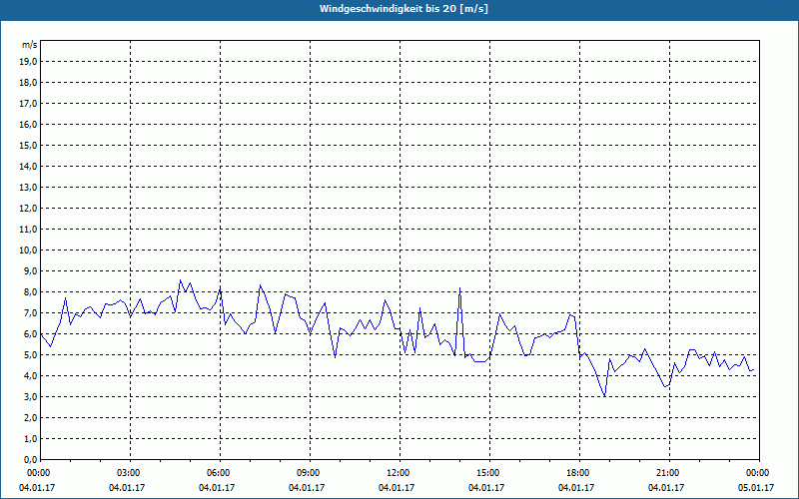Select the "12:00" time label on the x-axis
The height and width of the screenshot is (499, 799).
pyautogui.click(x=400, y=473)
